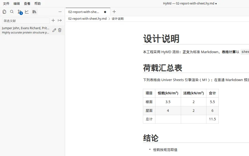Open the chart panel icon
This screenshot has width=249, height=156.
click(x=27, y=12)
